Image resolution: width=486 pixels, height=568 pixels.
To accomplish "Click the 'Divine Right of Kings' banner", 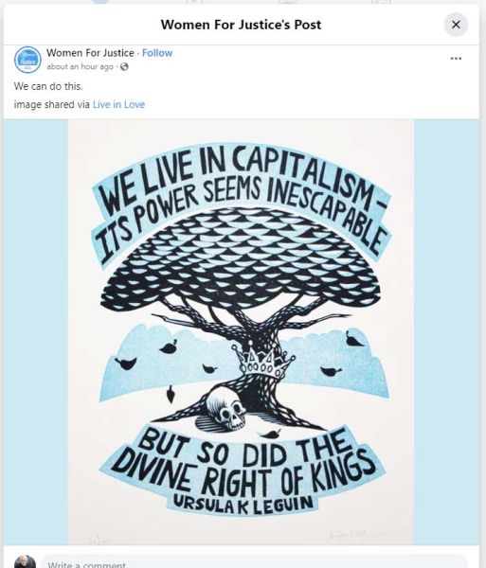I will click(x=243, y=468).
